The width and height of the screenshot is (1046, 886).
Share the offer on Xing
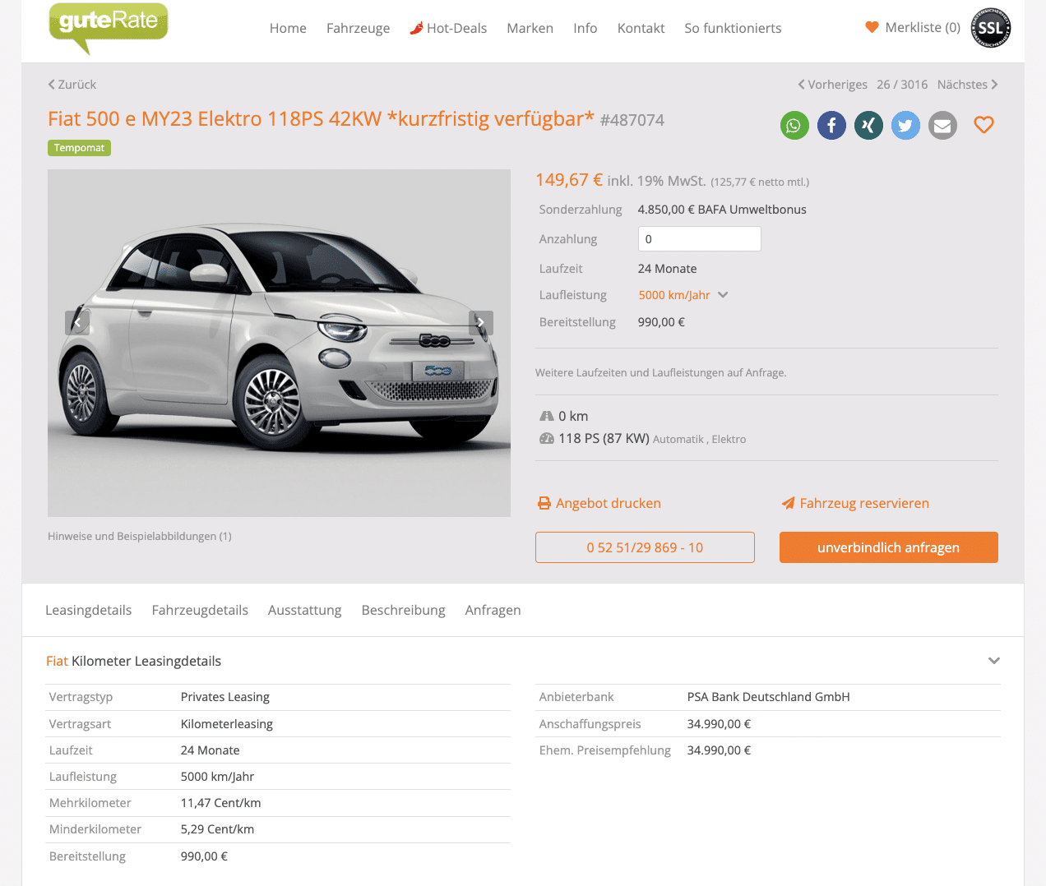868,125
